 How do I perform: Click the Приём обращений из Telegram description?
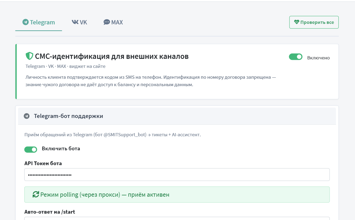point(113,135)
